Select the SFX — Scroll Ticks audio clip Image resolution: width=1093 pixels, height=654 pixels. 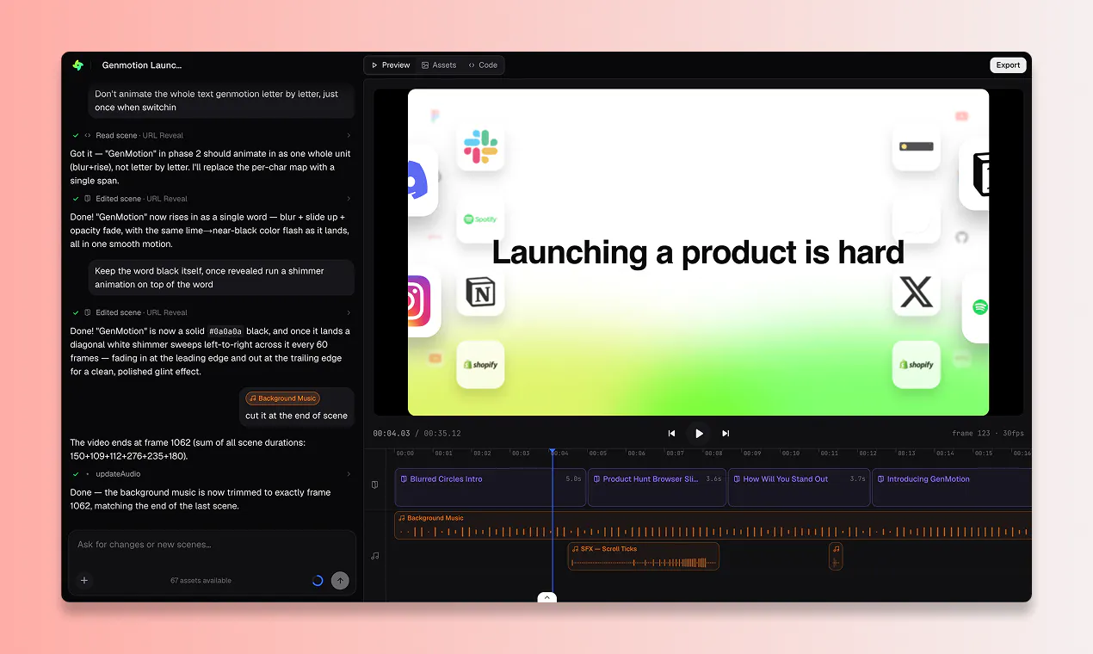pyautogui.click(x=644, y=556)
